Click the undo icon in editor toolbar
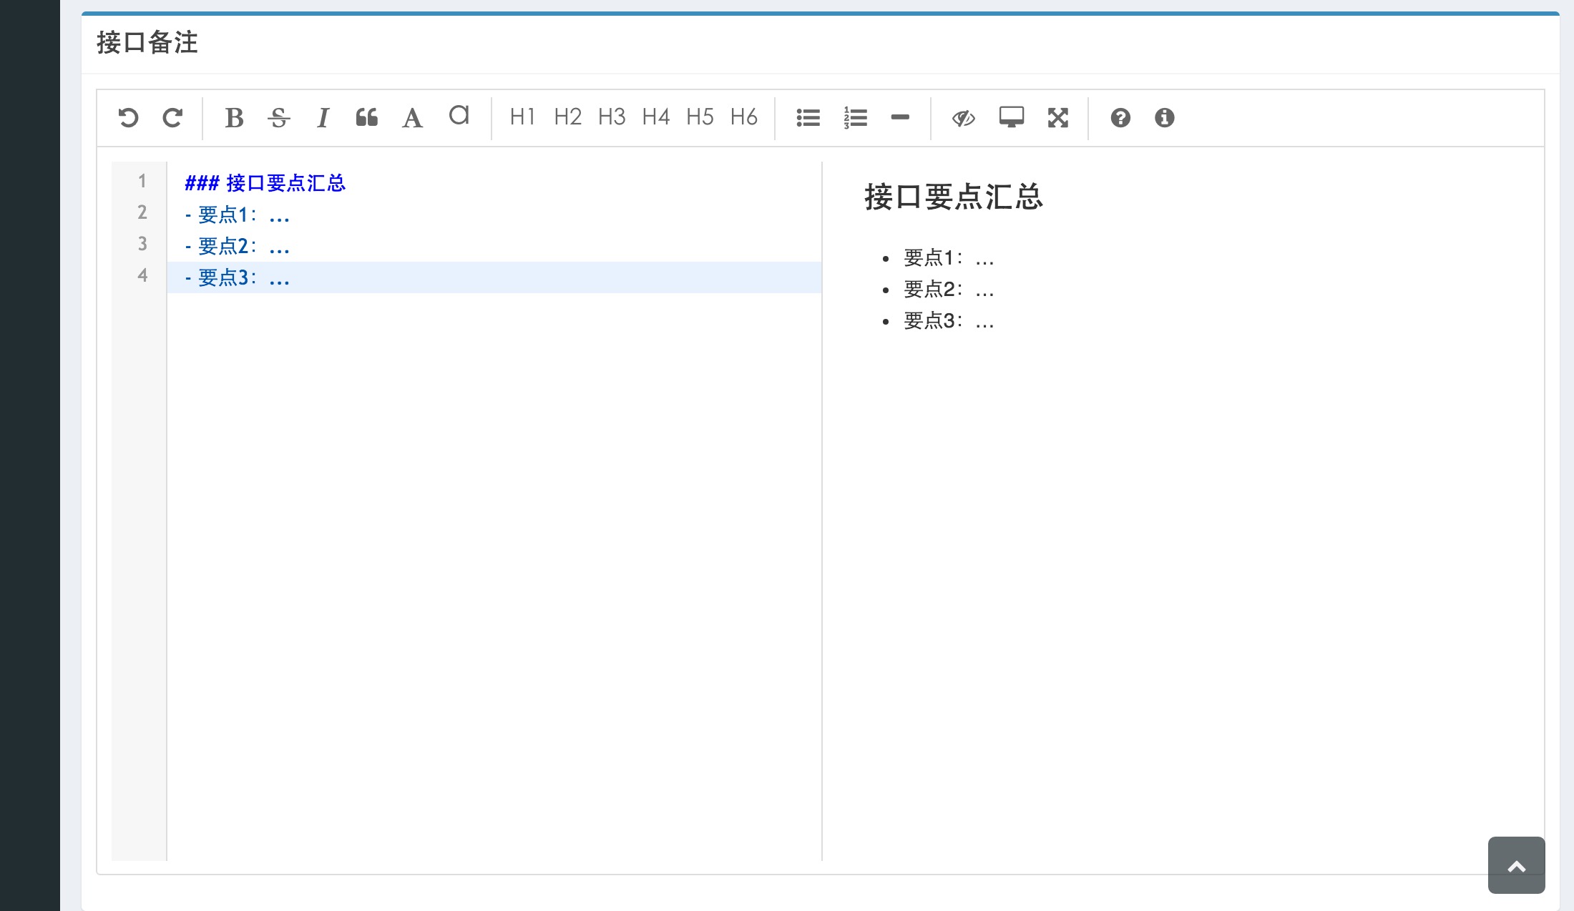This screenshot has height=911, width=1574. (x=128, y=117)
